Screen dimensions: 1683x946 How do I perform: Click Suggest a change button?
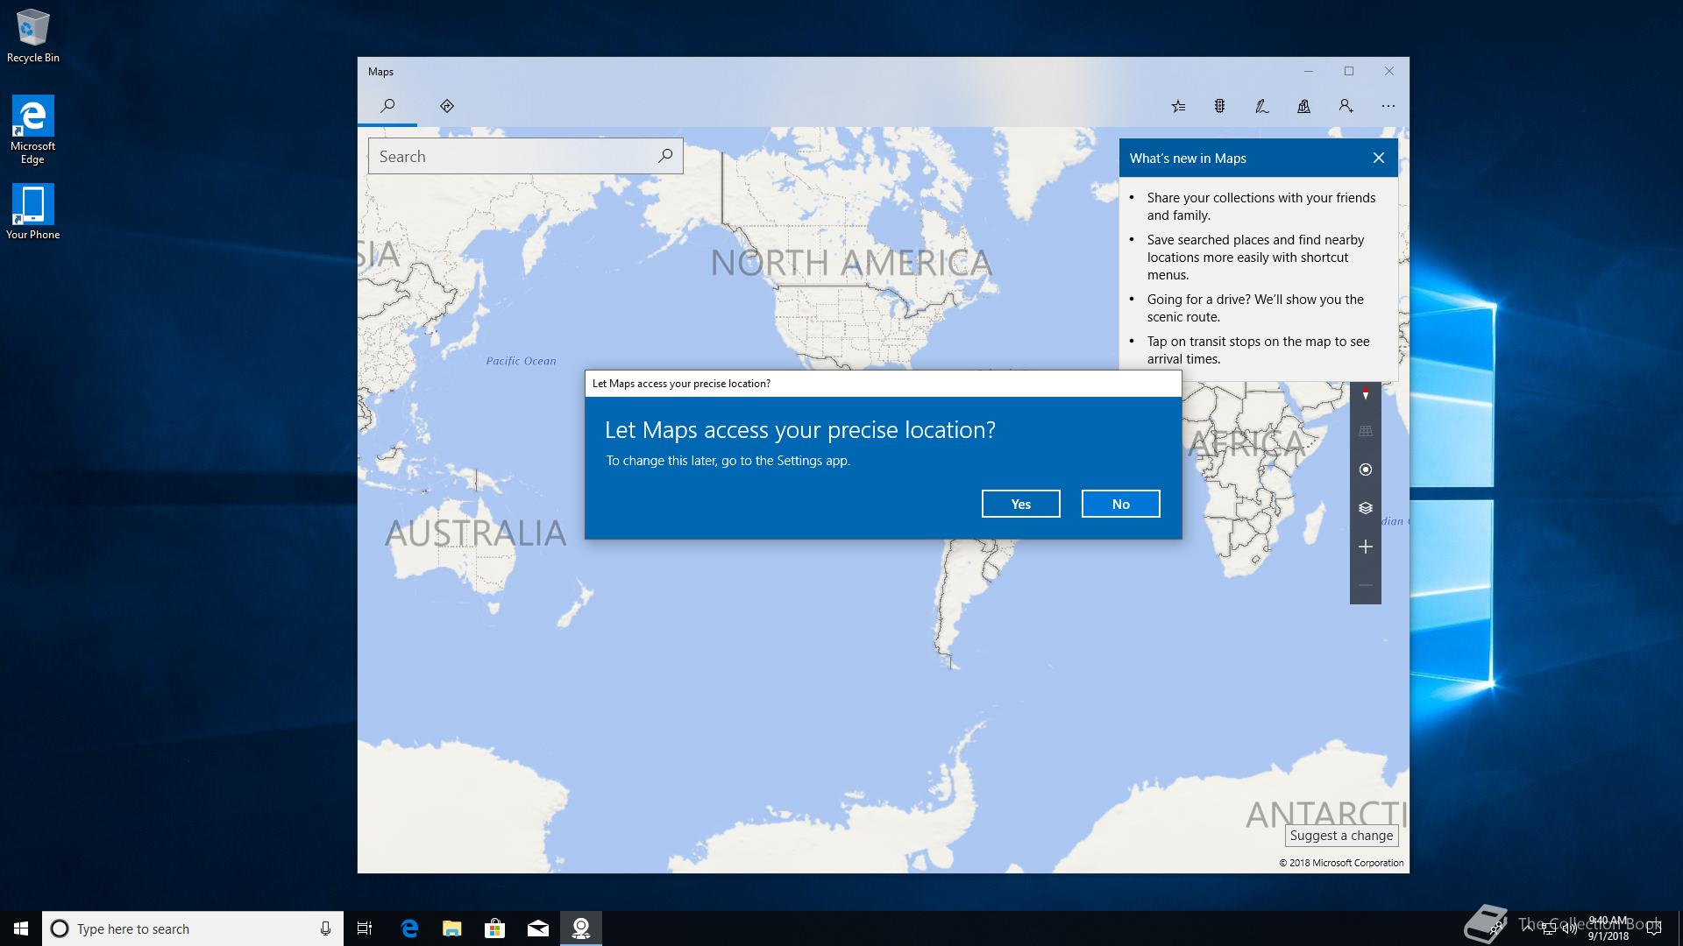[1341, 836]
